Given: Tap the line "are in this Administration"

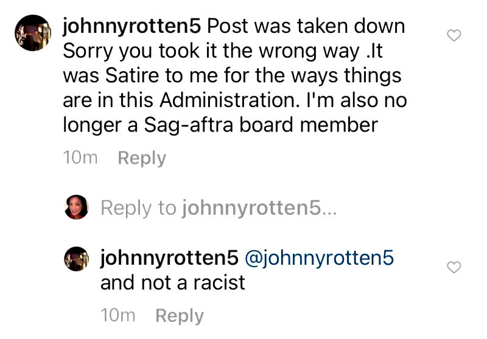Looking at the screenshot, I should 234,100.
